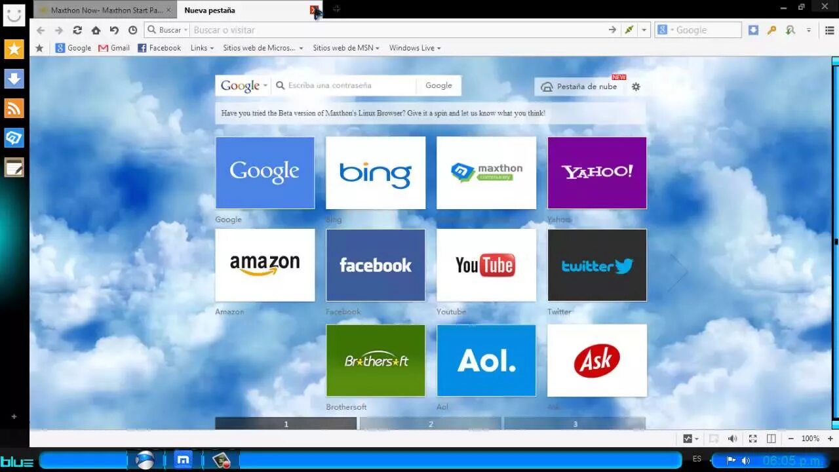Open the Amazon quick access tile
This screenshot has width=839, height=472.
pyautogui.click(x=265, y=265)
